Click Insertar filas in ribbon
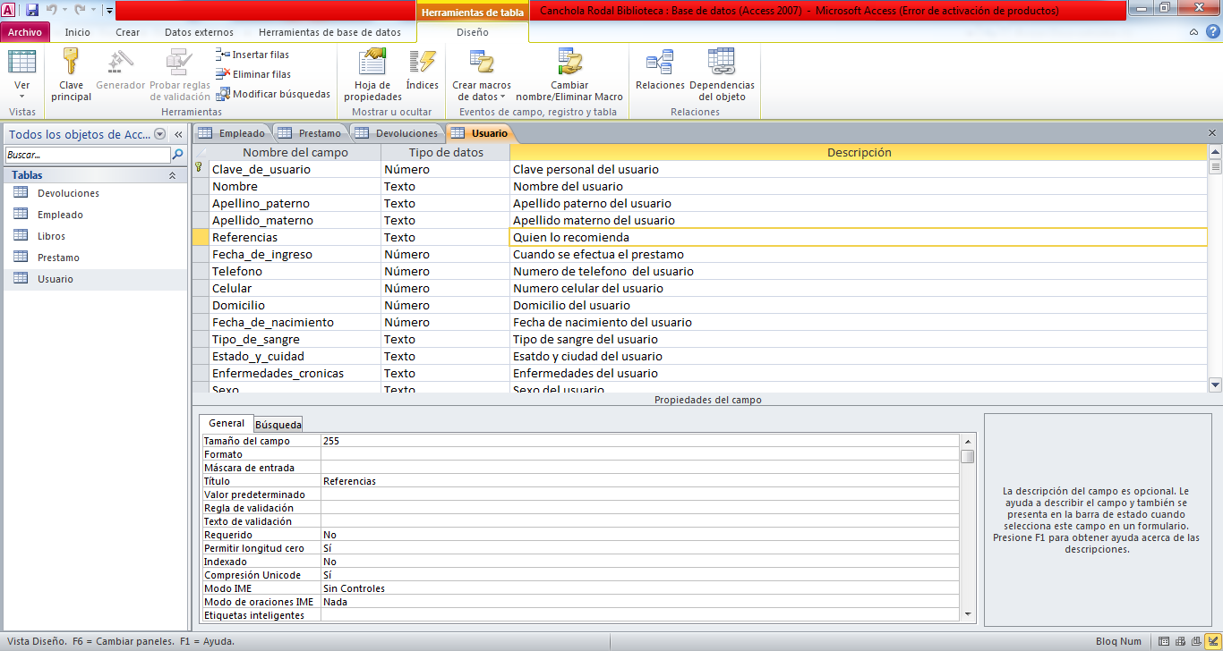This screenshot has height=651, width=1223. pyautogui.click(x=252, y=55)
